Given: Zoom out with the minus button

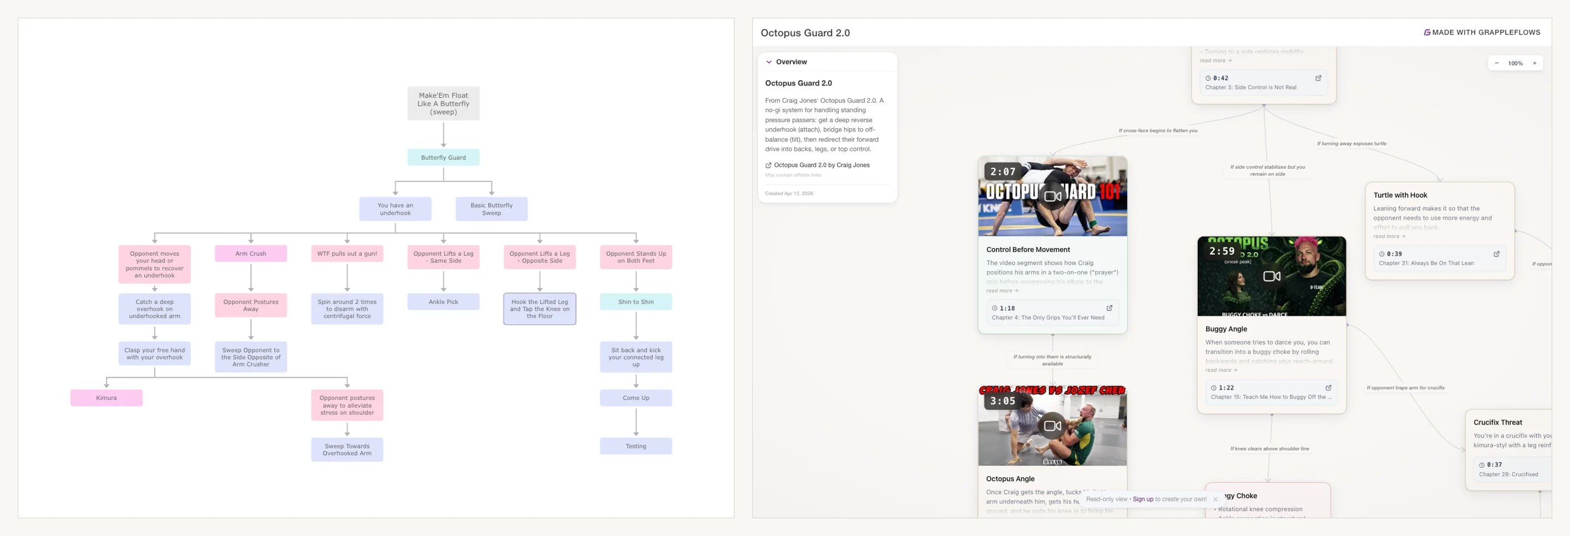Looking at the screenshot, I should coord(1496,63).
